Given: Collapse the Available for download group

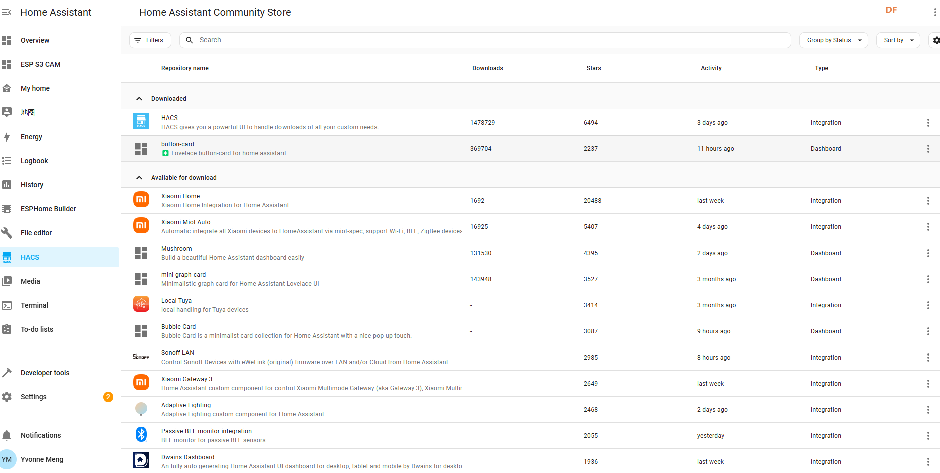Looking at the screenshot, I should pos(139,178).
